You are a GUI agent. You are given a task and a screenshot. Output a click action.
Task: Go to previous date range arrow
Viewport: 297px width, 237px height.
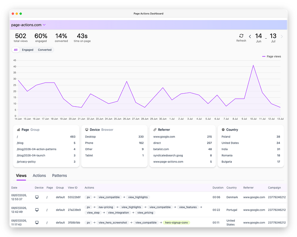pyautogui.click(x=250, y=36)
